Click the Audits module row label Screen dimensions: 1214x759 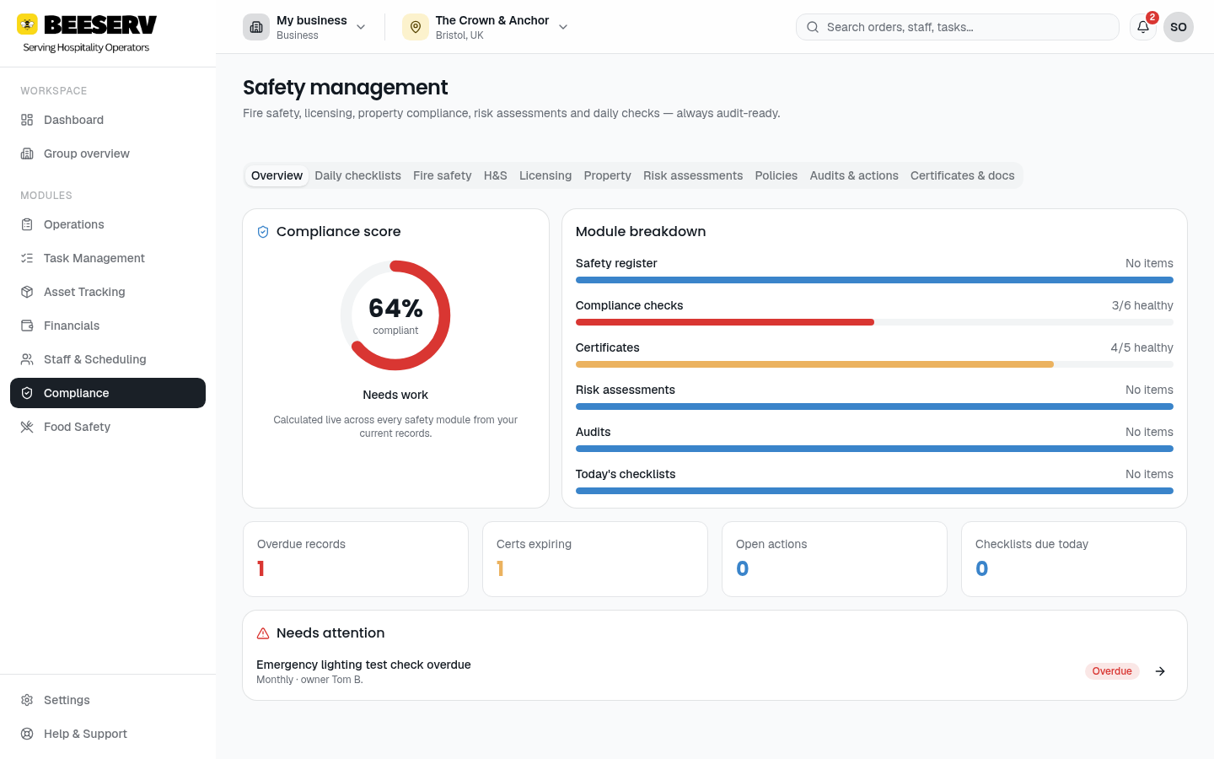click(x=593, y=432)
